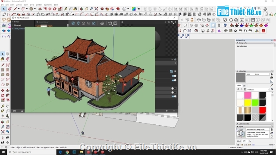The width and height of the screenshot is (276, 155).
Task: Select the Line pencil tool in left toolbar
Action: (x=3, y=65)
